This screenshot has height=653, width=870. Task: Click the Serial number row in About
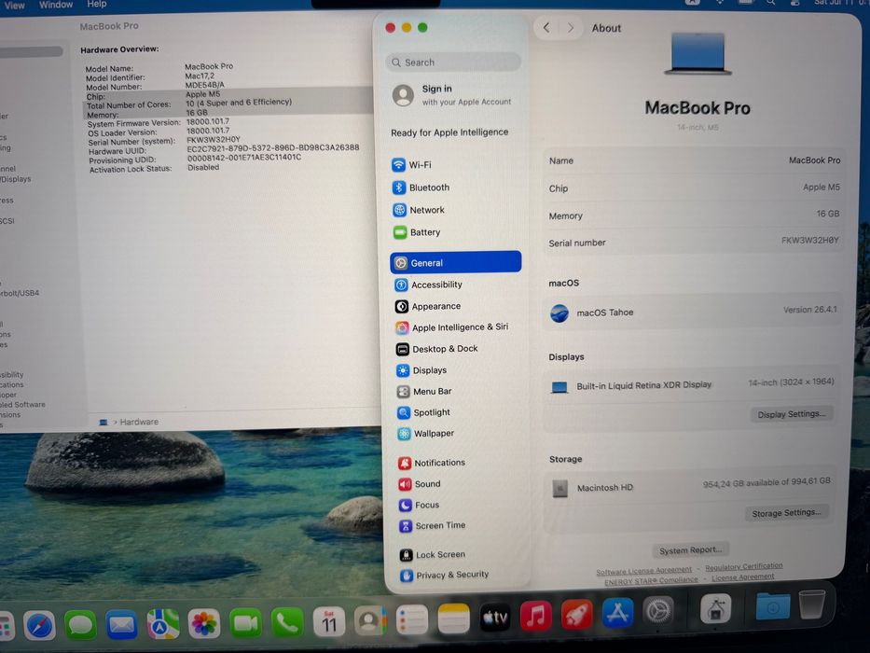click(x=694, y=243)
